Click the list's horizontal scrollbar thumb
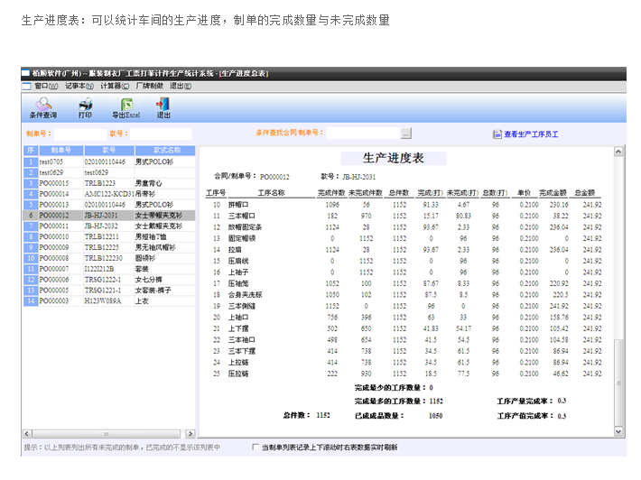Screen dimensions: 641x480 (104, 434)
